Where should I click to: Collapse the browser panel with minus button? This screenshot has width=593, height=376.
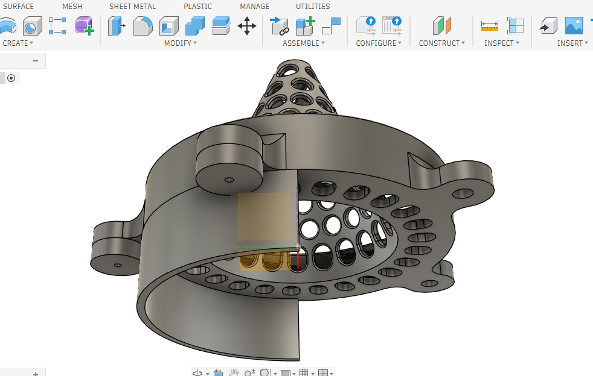click(x=36, y=61)
